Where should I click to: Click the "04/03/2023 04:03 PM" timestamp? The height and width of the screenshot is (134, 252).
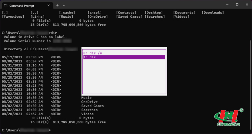click(22, 69)
